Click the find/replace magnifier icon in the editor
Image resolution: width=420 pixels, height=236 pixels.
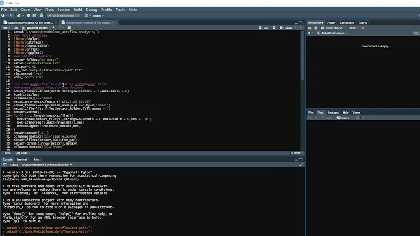click(54, 28)
